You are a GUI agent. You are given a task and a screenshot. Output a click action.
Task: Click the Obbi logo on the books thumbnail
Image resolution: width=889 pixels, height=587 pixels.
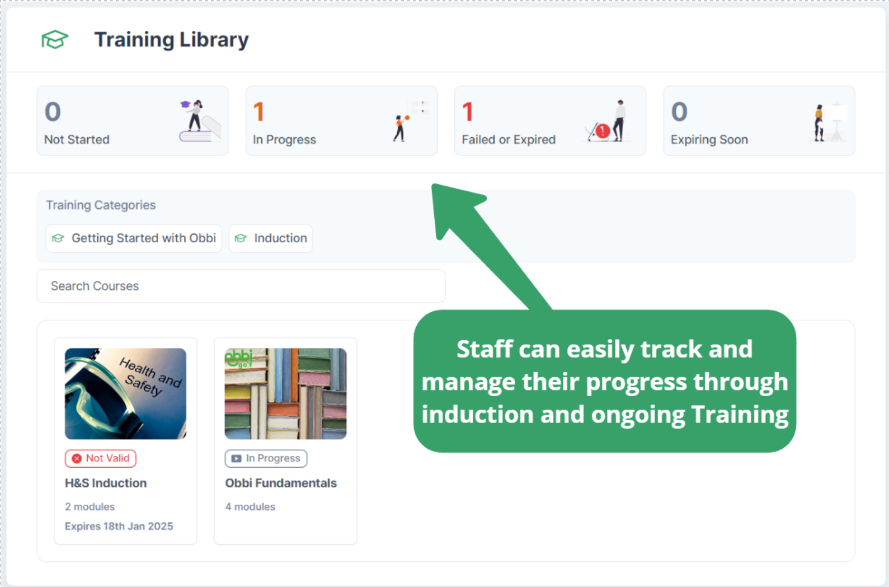239,358
